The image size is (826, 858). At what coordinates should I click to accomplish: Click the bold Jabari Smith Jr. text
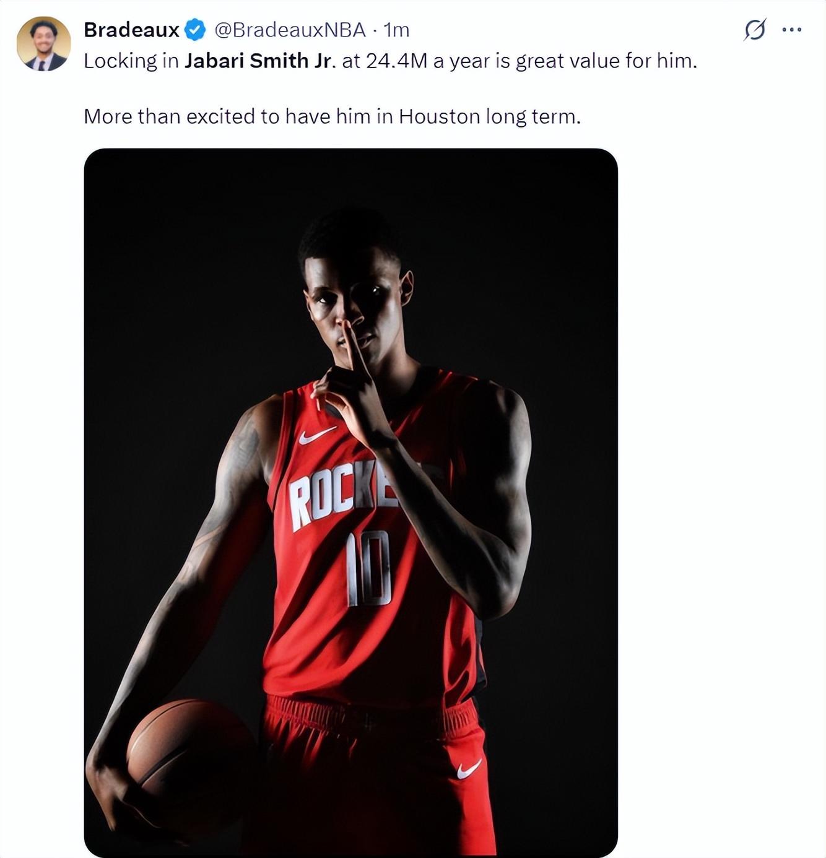[259, 61]
